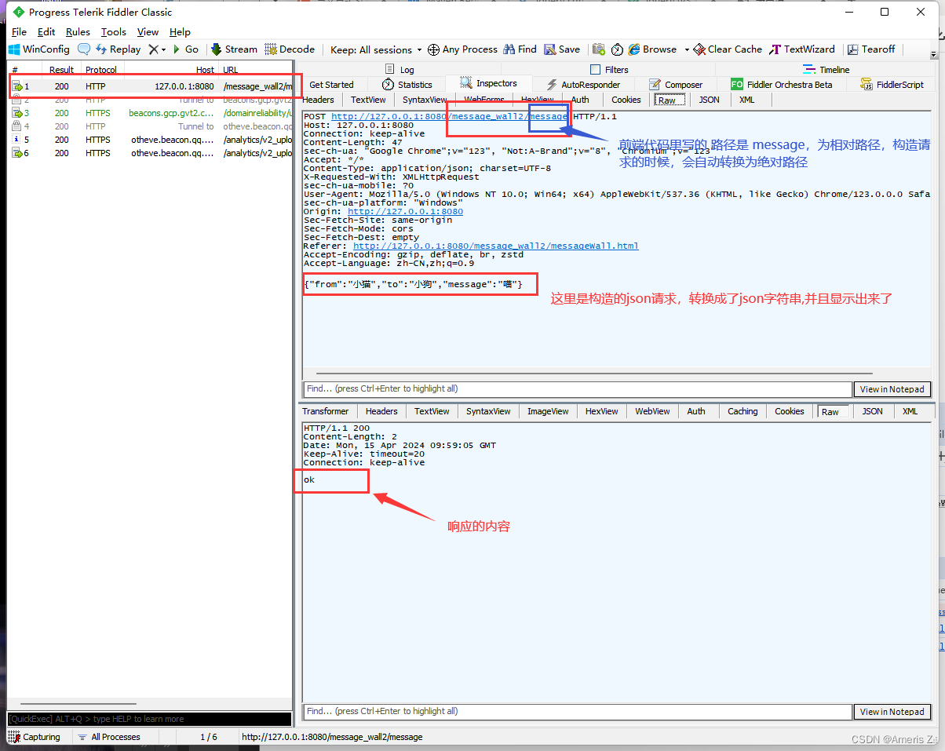Open the View menu
The width and height of the screenshot is (945, 751).
148,31
